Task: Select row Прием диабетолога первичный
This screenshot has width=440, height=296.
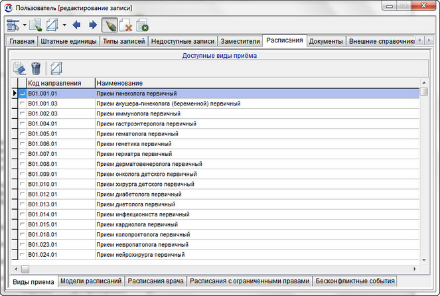Action: tap(216, 194)
